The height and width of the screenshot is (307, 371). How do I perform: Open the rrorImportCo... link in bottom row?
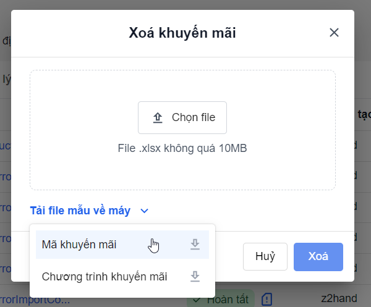click(35, 300)
